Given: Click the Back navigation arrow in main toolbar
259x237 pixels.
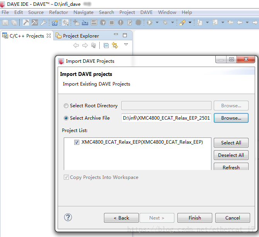Looking at the screenshot, I should [240, 22].
